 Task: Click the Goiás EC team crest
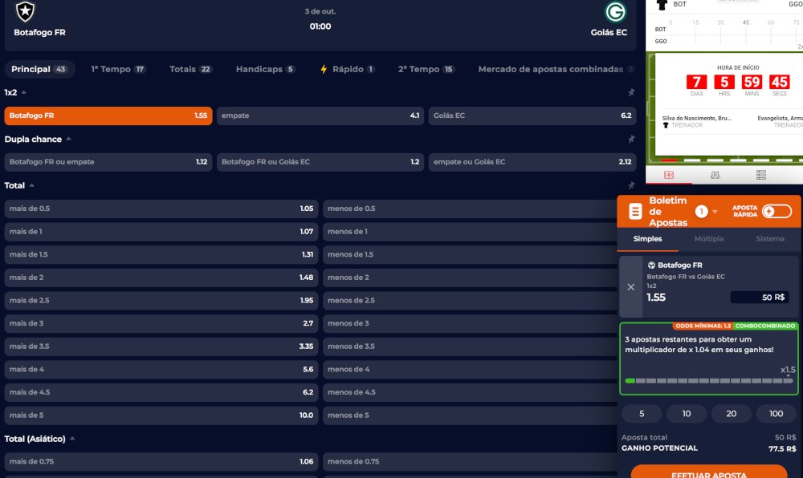(616, 12)
